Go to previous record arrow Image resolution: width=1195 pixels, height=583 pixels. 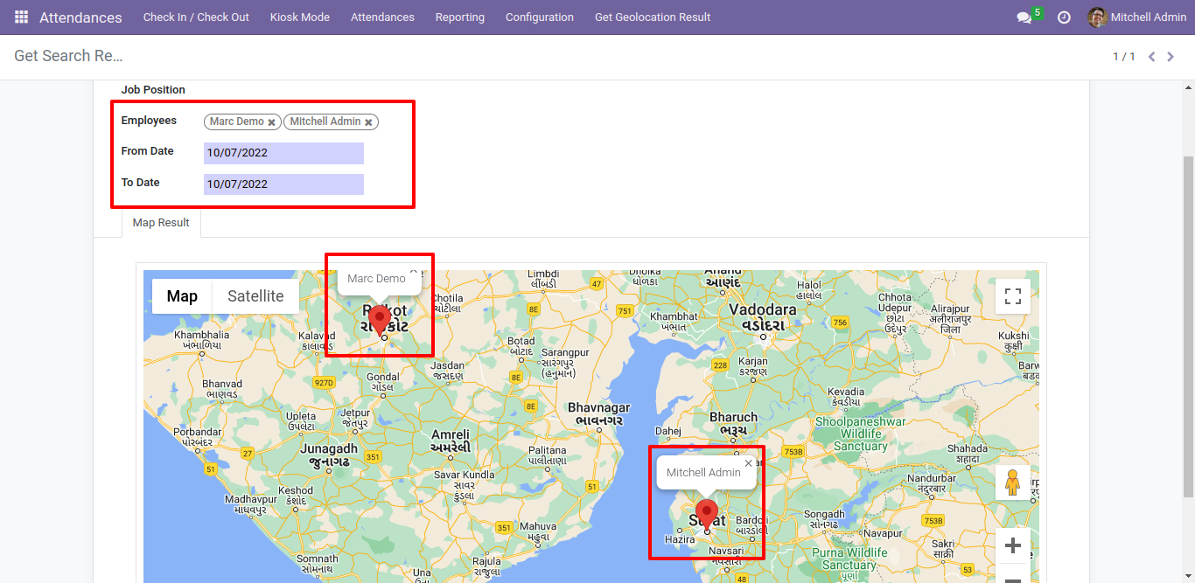point(1151,57)
